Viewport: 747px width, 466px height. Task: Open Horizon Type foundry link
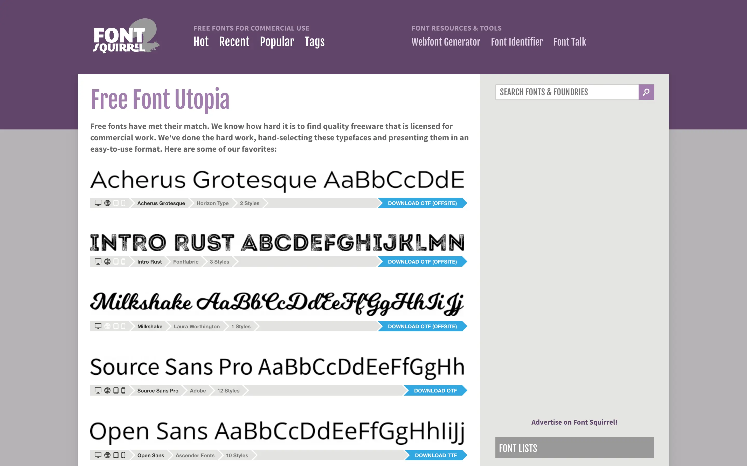coord(212,203)
